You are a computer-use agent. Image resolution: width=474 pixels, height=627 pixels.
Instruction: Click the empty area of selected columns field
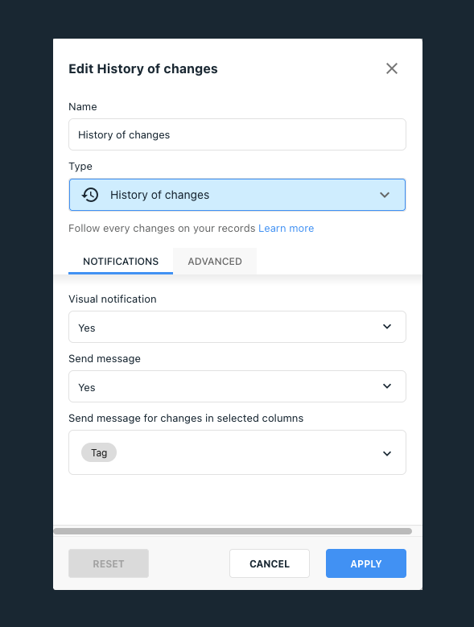point(248,452)
